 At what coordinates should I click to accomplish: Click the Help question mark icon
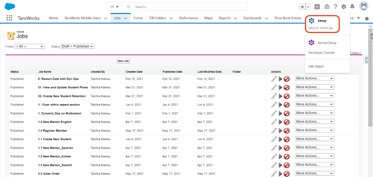(335, 7)
